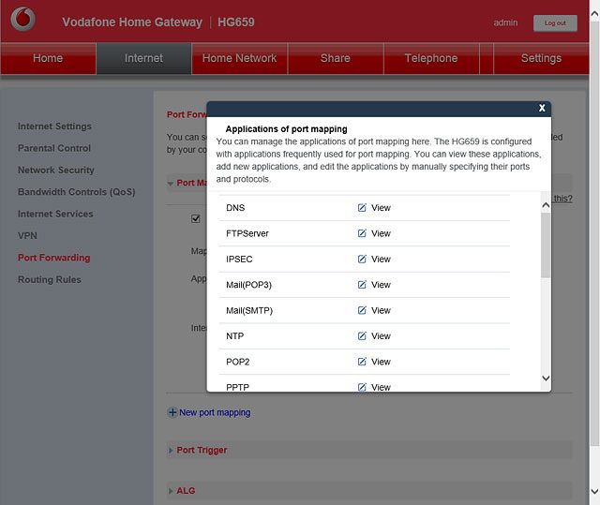This screenshot has height=505, width=600.
Task: Collapse the Port Mapping section arrow
Action: tap(171, 184)
